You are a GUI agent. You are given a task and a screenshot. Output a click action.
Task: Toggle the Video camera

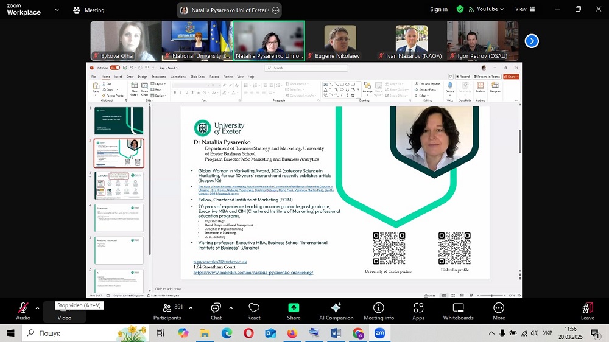point(64,311)
